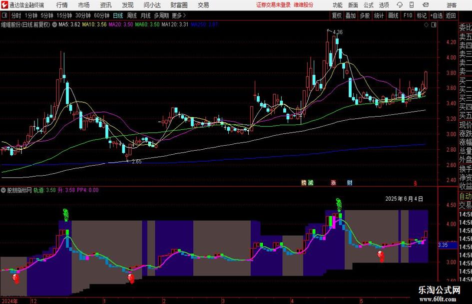Image resolution: width=472 pixels, height=304 pixels.
Task: Open the 资讯 menu
Action: coord(106,5)
